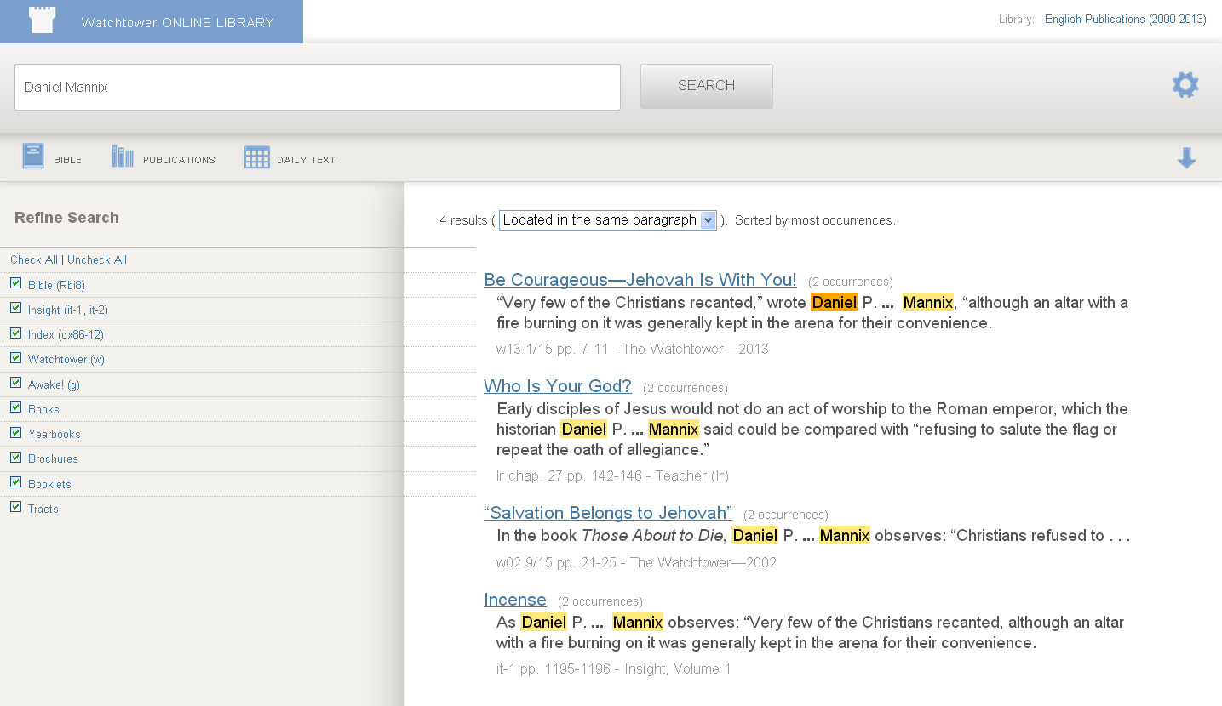Click the blue download arrow icon
The height and width of the screenshot is (706, 1222).
tap(1186, 158)
